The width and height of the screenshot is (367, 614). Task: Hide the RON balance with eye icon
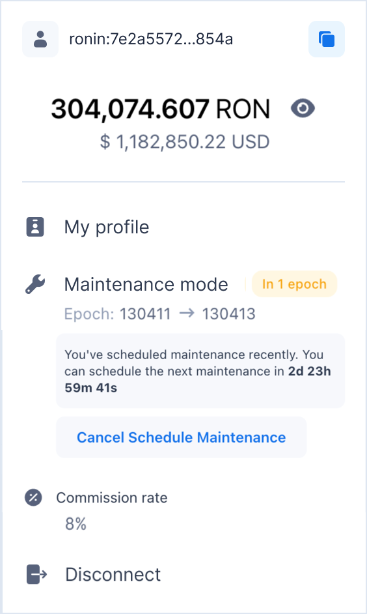point(303,108)
